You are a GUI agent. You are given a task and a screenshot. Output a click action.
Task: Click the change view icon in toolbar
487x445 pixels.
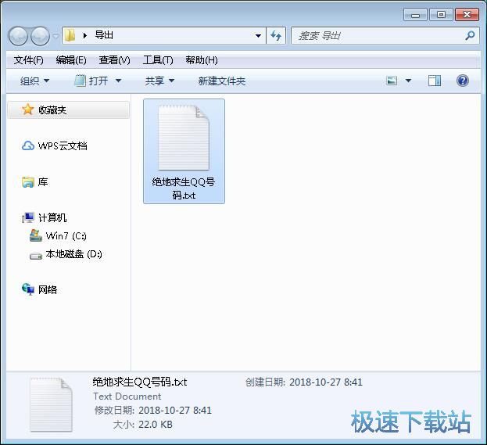point(392,81)
